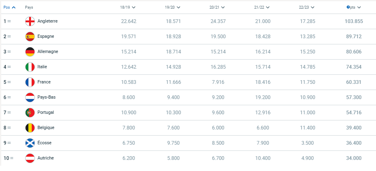Screen dimensions: 376x171
Task: Click the help icon beside pts
Action: [x=348, y=7]
